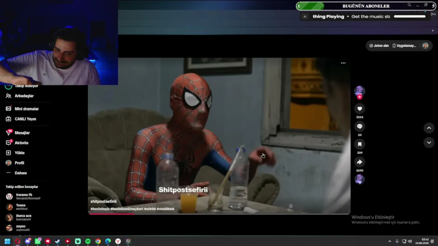The height and width of the screenshot is (246, 438).
Task: Open network settings from tray icon
Action: [x=404, y=242]
